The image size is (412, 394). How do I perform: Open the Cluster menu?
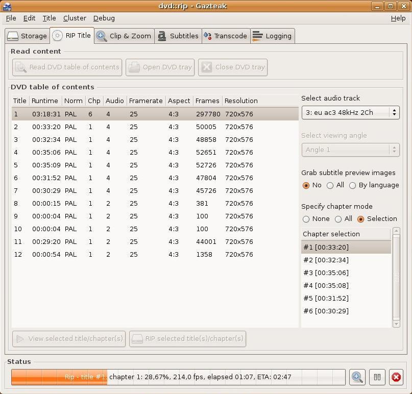[75, 18]
